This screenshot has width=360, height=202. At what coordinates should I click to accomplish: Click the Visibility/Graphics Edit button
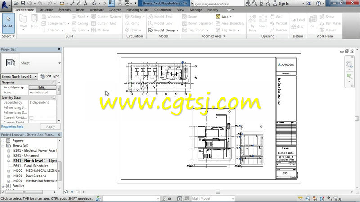coord(42,88)
